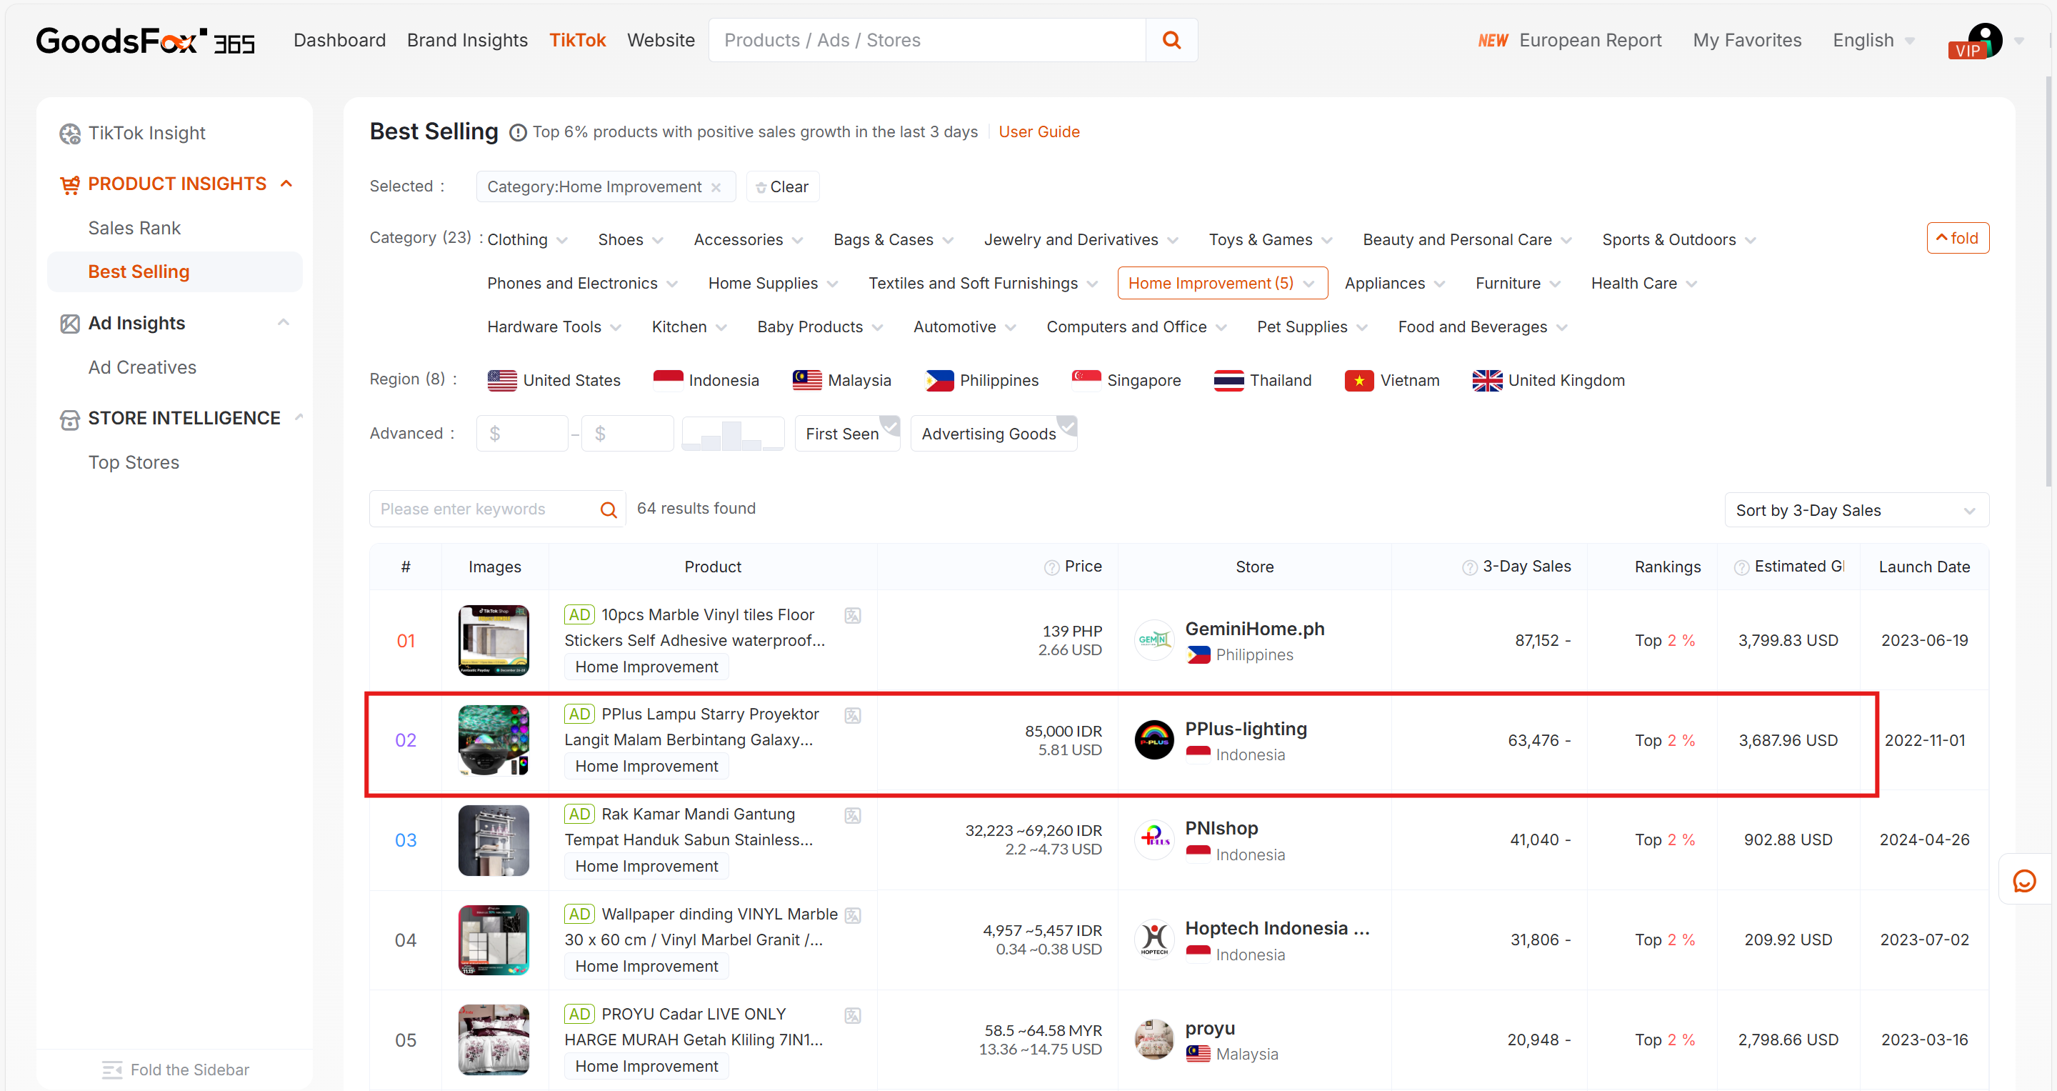
Task: Click image search icon for PPlus Lampu product
Action: [853, 714]
